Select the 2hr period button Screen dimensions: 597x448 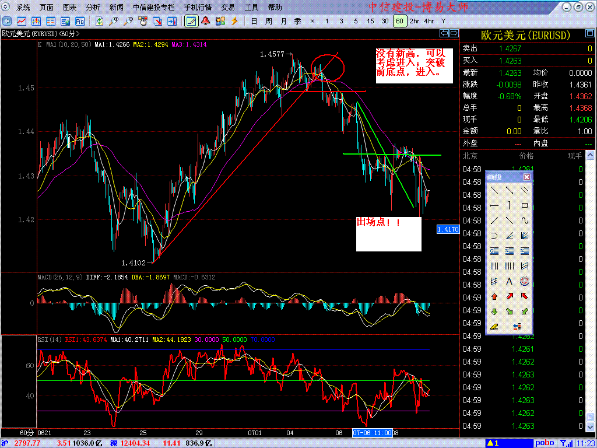pyautogui.click(x=414, y=22)
